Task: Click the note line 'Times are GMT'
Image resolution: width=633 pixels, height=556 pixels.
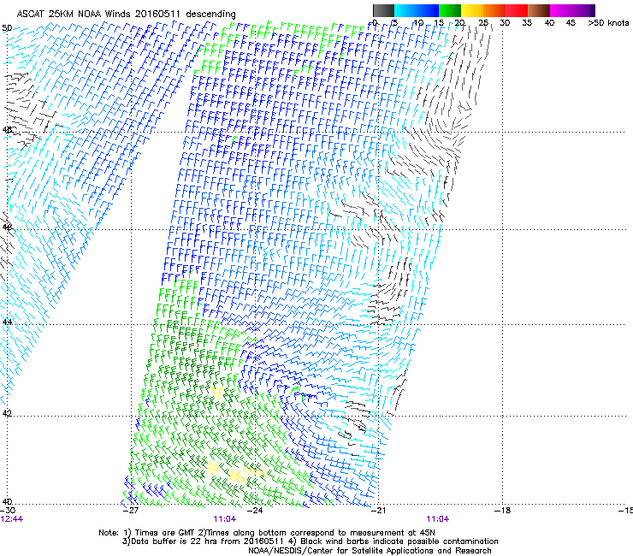Action: click(164, 533)
